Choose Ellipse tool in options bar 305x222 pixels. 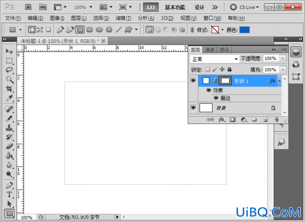pyautogui.click(x=99, y=30)
